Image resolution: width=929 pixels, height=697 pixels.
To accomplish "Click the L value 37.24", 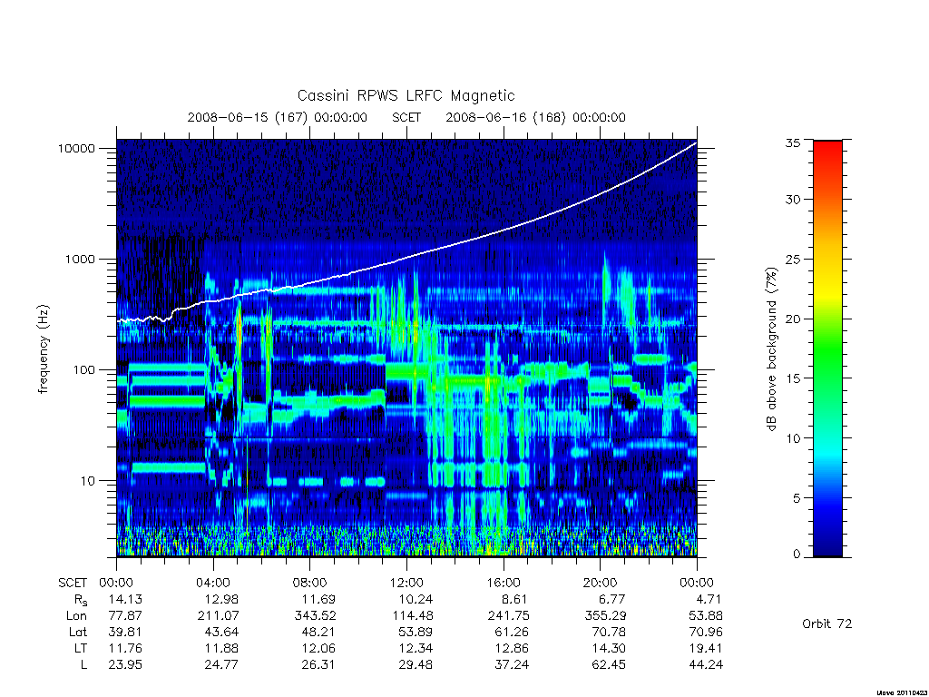I will [x=512, y=664].
